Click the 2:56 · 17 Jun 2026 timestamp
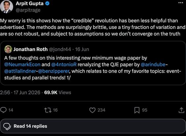Viewport: 186px width, 136px height. 20,93
